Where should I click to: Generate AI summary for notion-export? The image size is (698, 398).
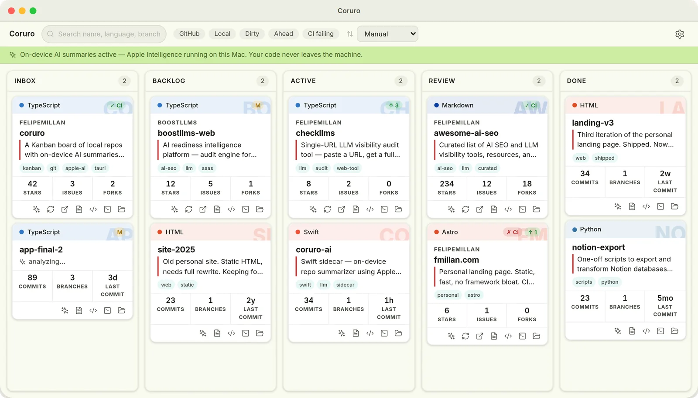coord(618,331)
